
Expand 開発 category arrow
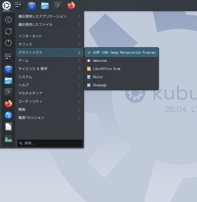click(79, 110)
